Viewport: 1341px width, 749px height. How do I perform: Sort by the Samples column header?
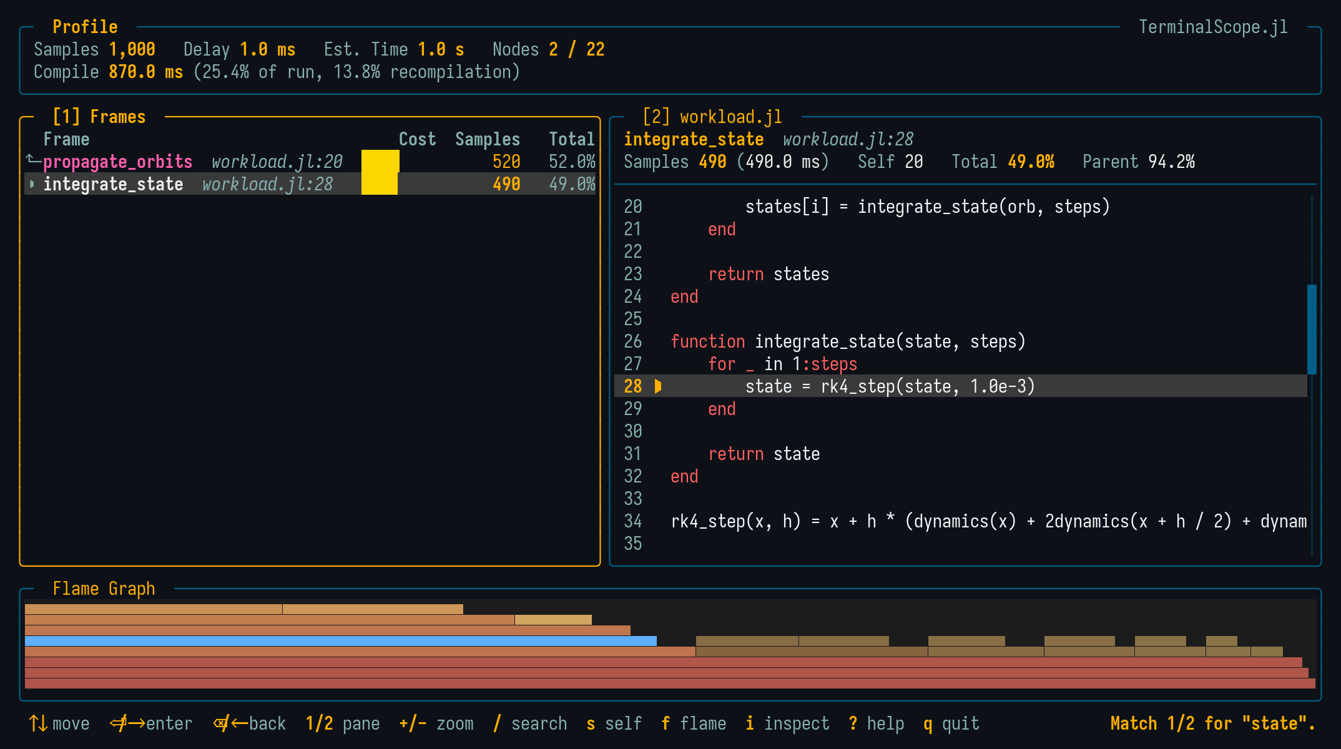point(488,139)
